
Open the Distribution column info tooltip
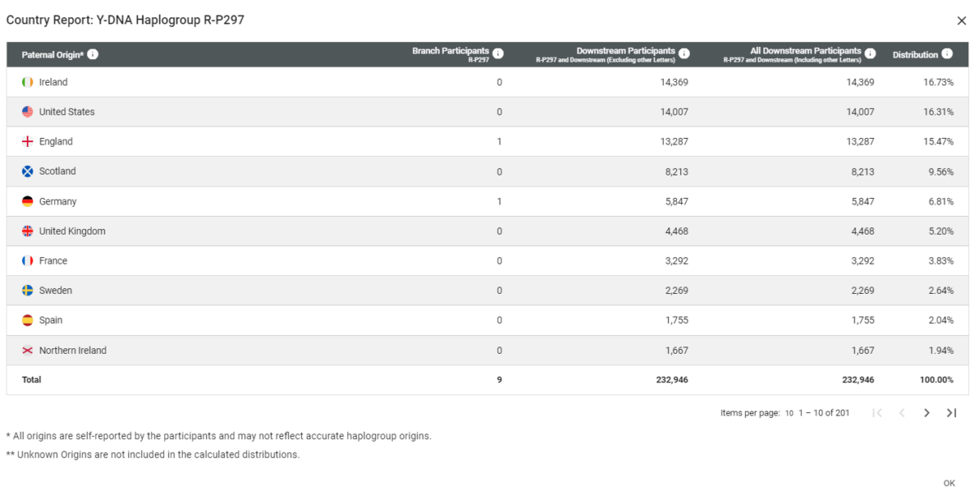[x=949, y=54]
